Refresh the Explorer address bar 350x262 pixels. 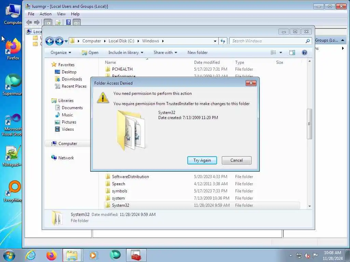[223, 41]
